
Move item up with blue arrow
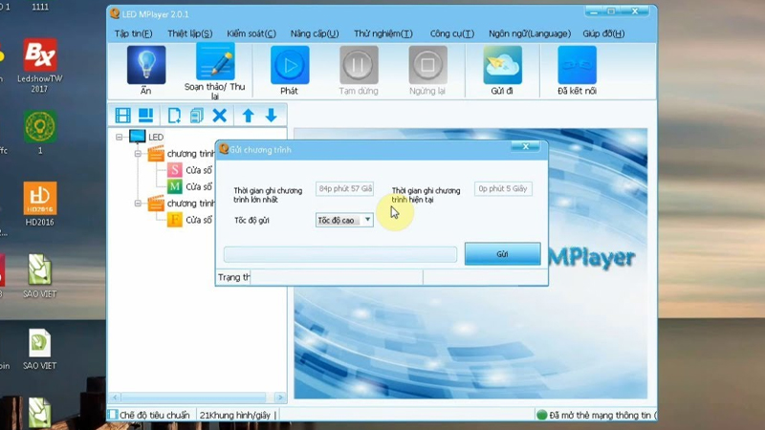(248, 116)
